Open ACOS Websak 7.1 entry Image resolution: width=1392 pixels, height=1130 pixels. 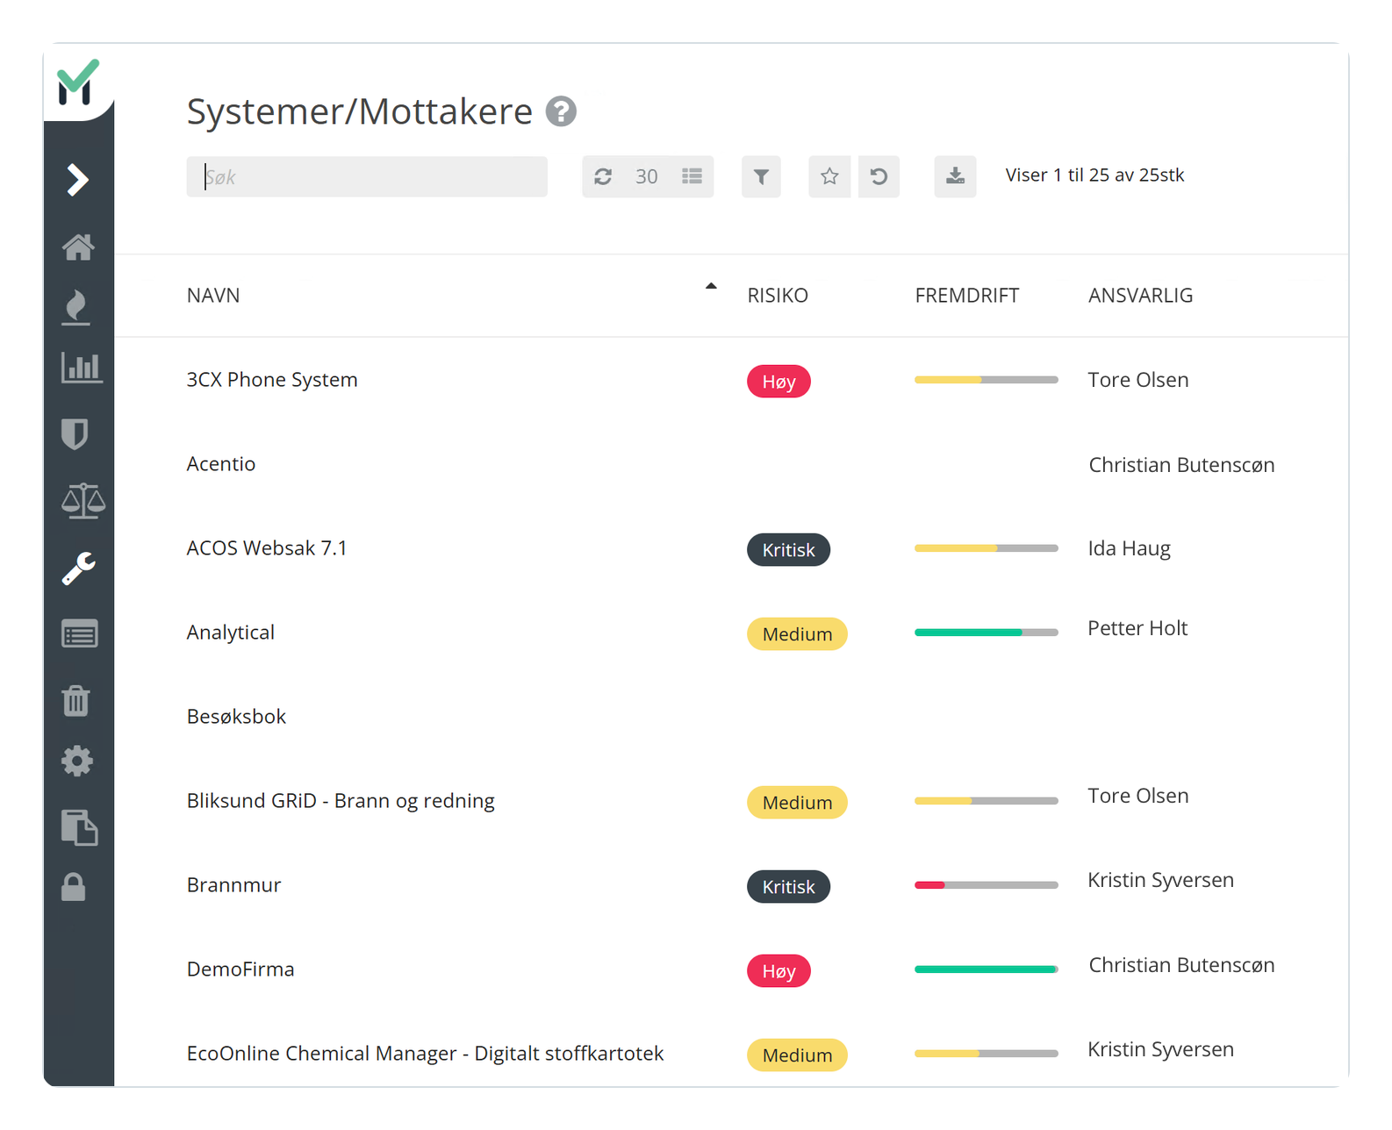click(x=267, y=548)
